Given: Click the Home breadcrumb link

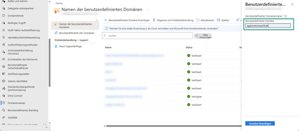Looking at the screenshot, I should pyautogui.click(x=59, y=3).
